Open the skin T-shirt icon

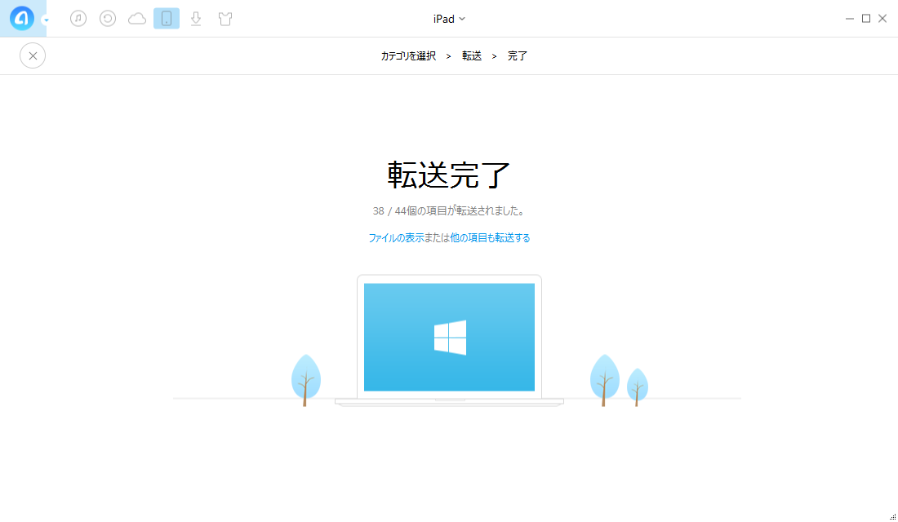tap(225, 19)
